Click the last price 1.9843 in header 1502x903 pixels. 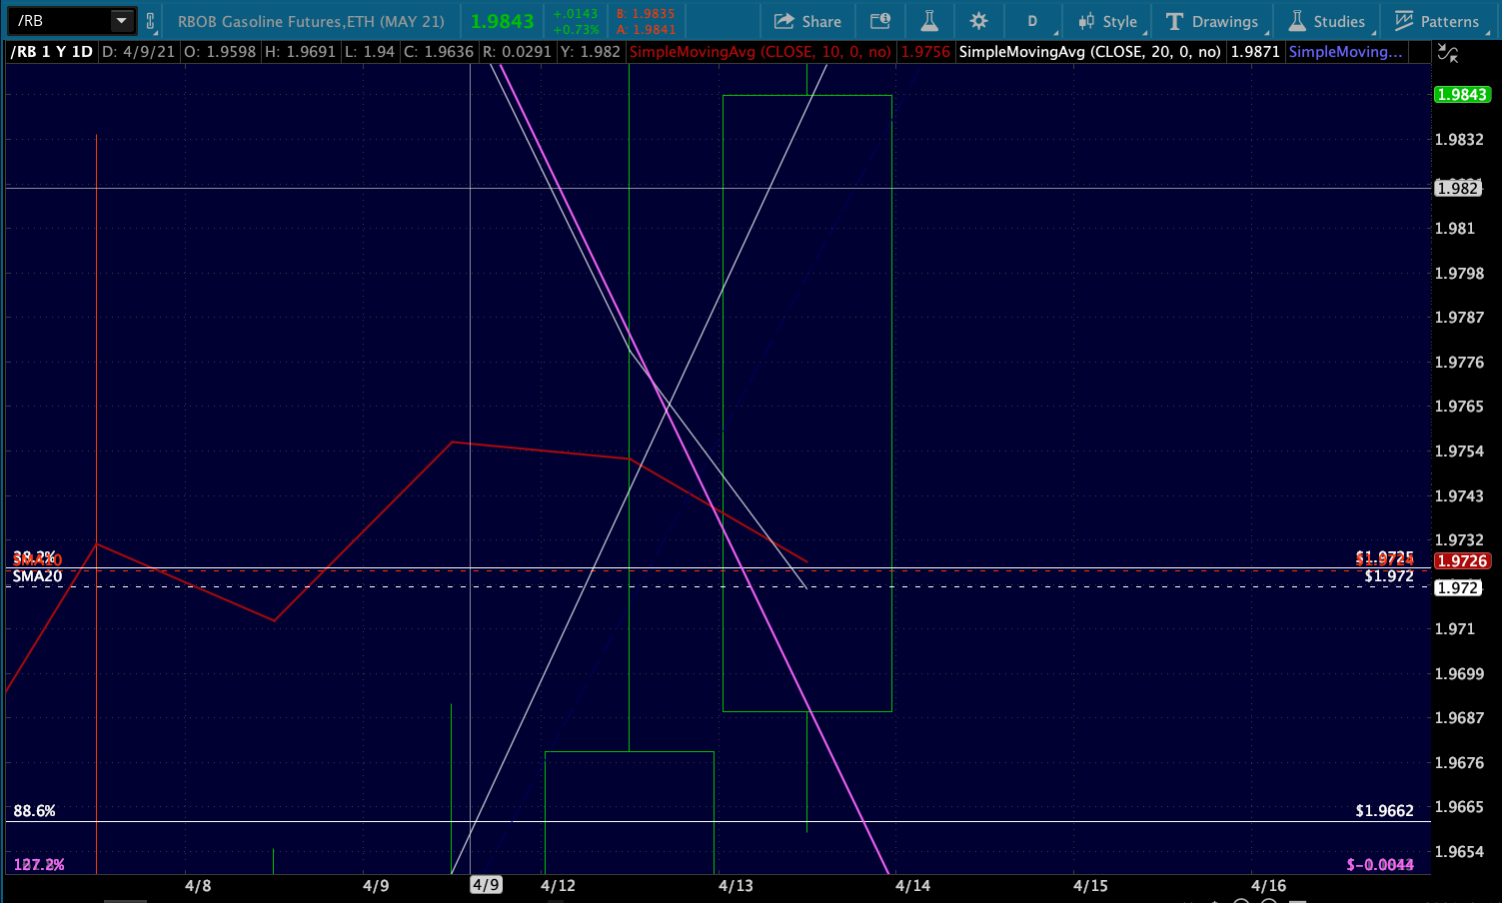(503, 21)
